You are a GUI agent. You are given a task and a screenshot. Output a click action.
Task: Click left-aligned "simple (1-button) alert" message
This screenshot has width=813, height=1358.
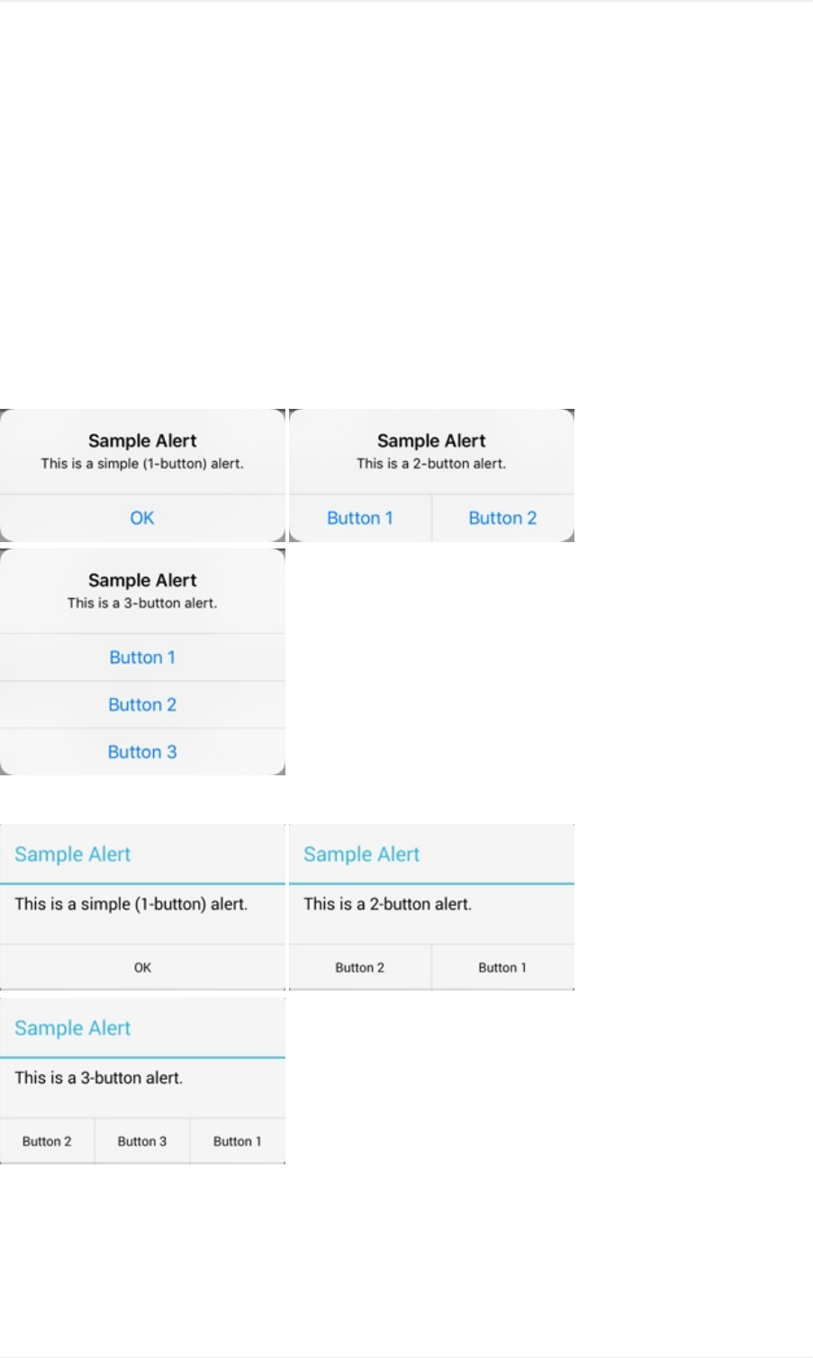131,903
